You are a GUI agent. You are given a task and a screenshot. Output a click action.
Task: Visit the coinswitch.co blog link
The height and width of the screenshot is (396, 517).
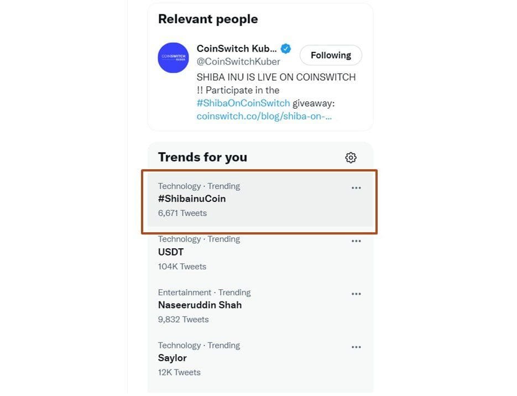tap(264, 116)
